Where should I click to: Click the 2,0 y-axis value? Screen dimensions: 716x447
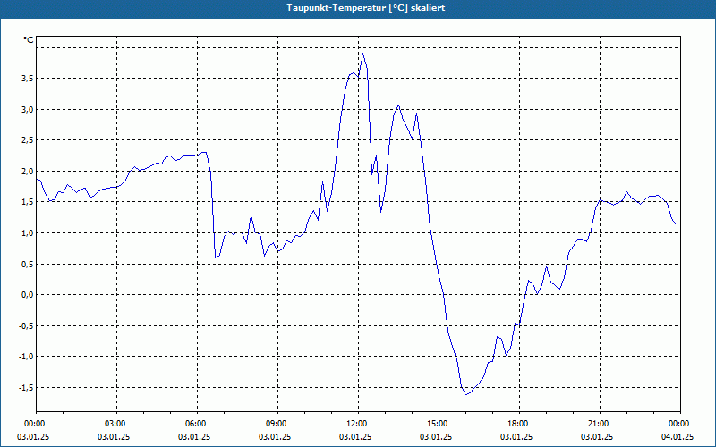point(28,172)
